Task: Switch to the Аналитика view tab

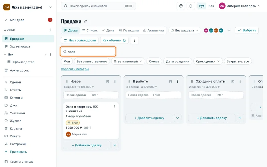Action: click(x=153, y=30)
